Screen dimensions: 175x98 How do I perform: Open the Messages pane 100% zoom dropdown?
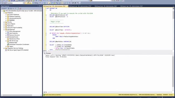click(49, 92)
